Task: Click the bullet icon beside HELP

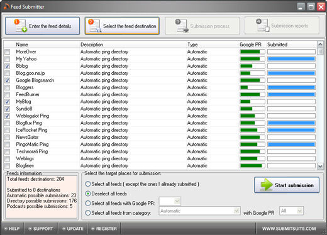Action: [6, 229]
